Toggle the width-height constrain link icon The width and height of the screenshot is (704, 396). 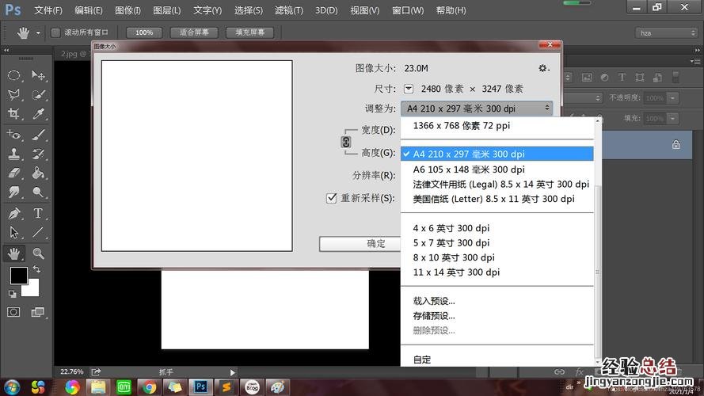(x=345, y=142)
